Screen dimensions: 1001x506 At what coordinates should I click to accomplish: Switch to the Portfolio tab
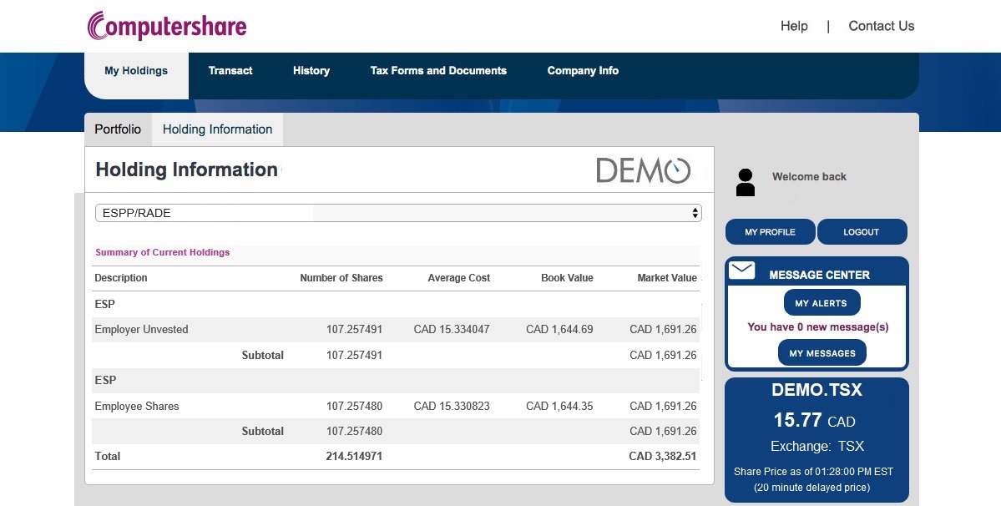tap(118, 129)
